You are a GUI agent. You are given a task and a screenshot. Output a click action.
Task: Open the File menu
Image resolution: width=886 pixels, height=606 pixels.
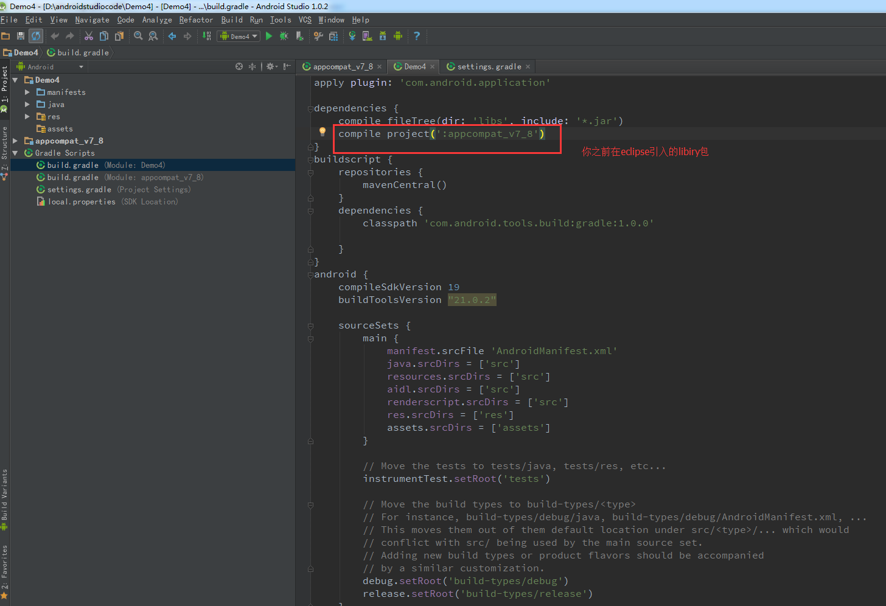(9, 20)
